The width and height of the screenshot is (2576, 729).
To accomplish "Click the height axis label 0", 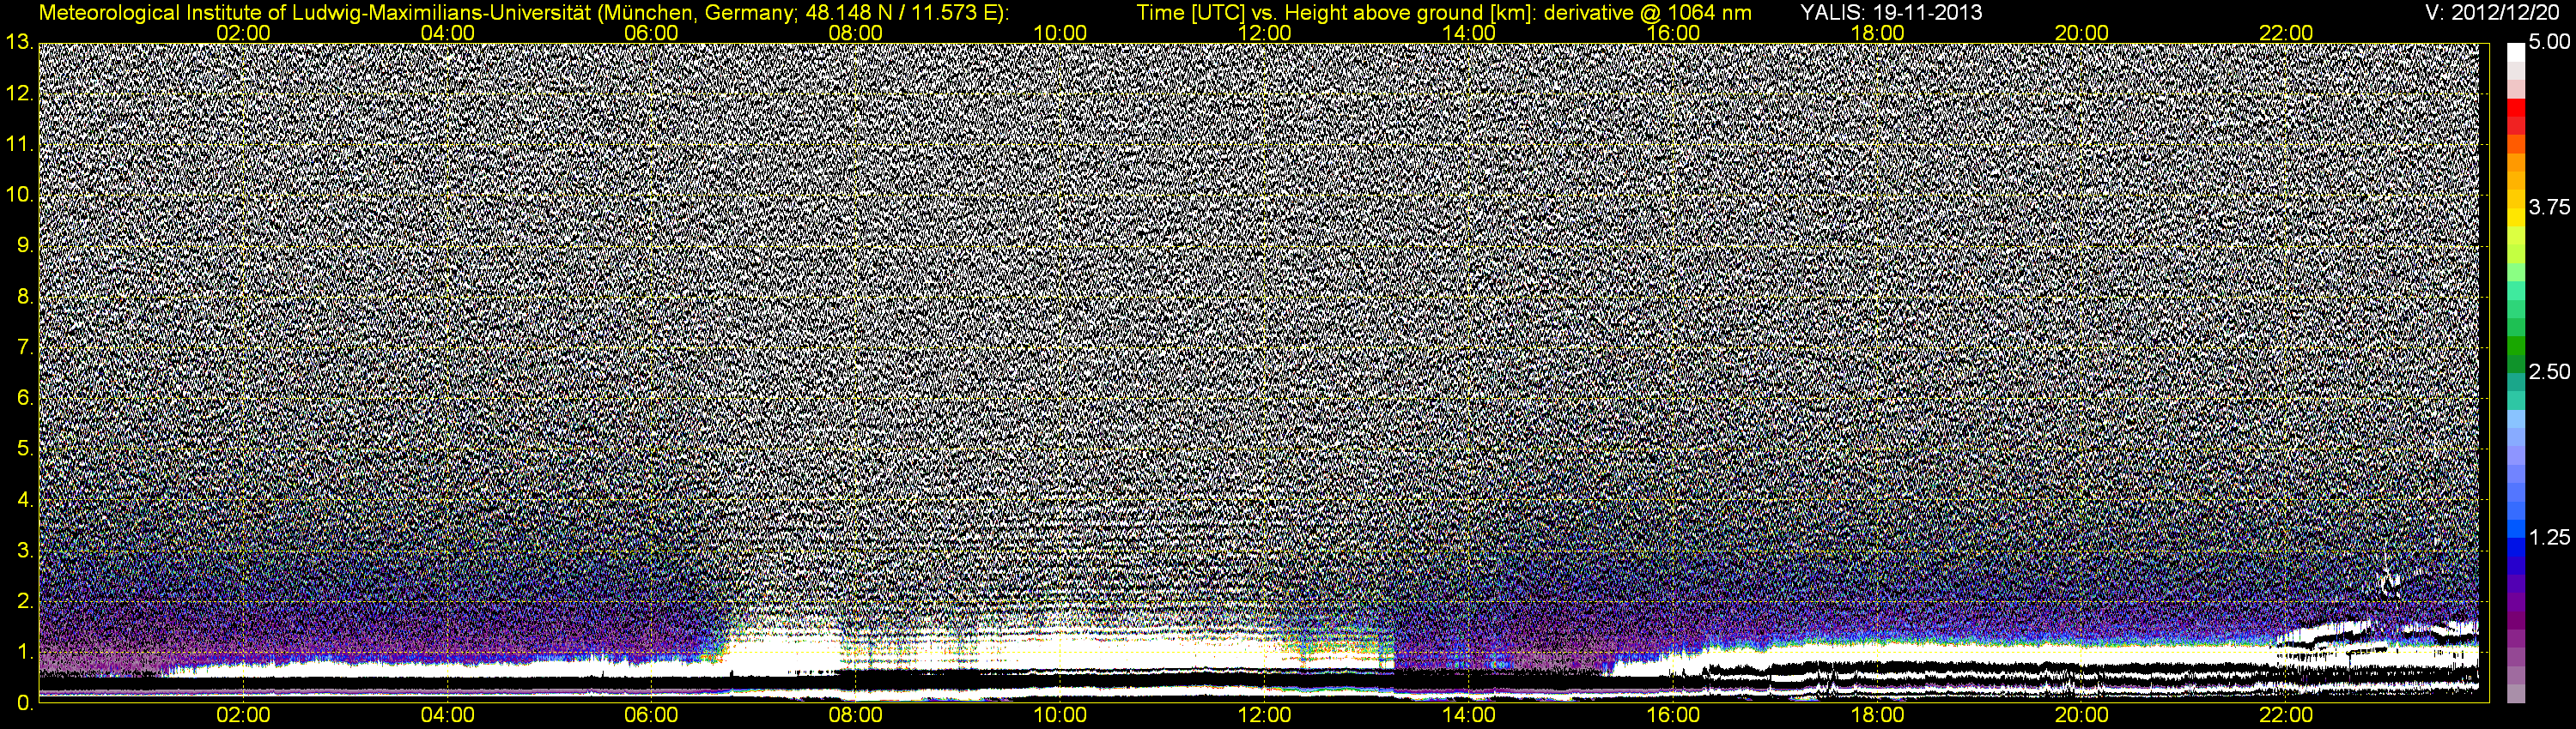I will click(25, 703).
